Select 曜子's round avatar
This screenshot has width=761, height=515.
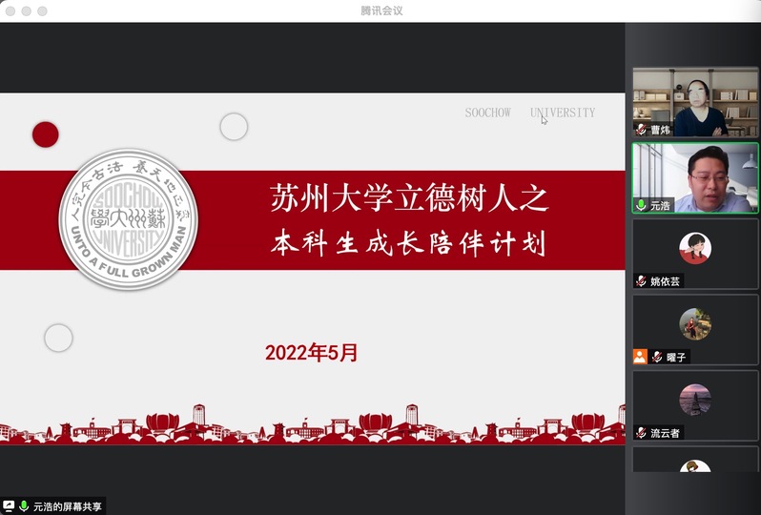coord(695,324)
